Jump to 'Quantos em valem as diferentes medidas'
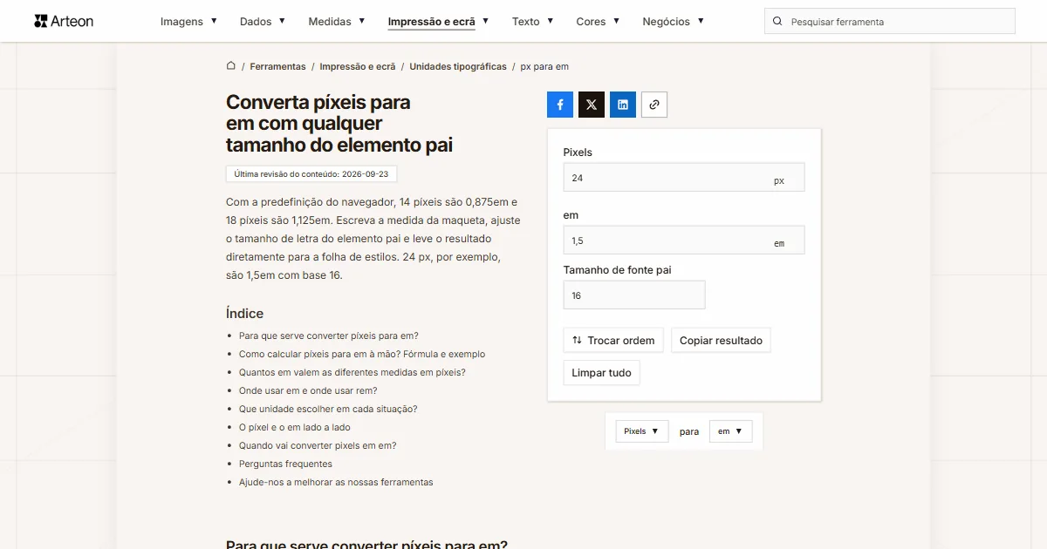The width and height of the screenshot is (1047, 549). (x=352, y=372)
